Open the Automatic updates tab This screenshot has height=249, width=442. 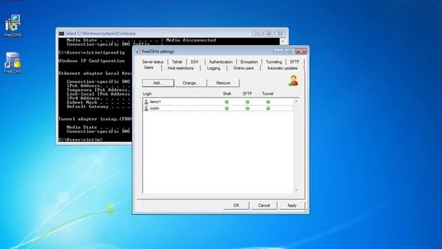[x=282, y=68]
